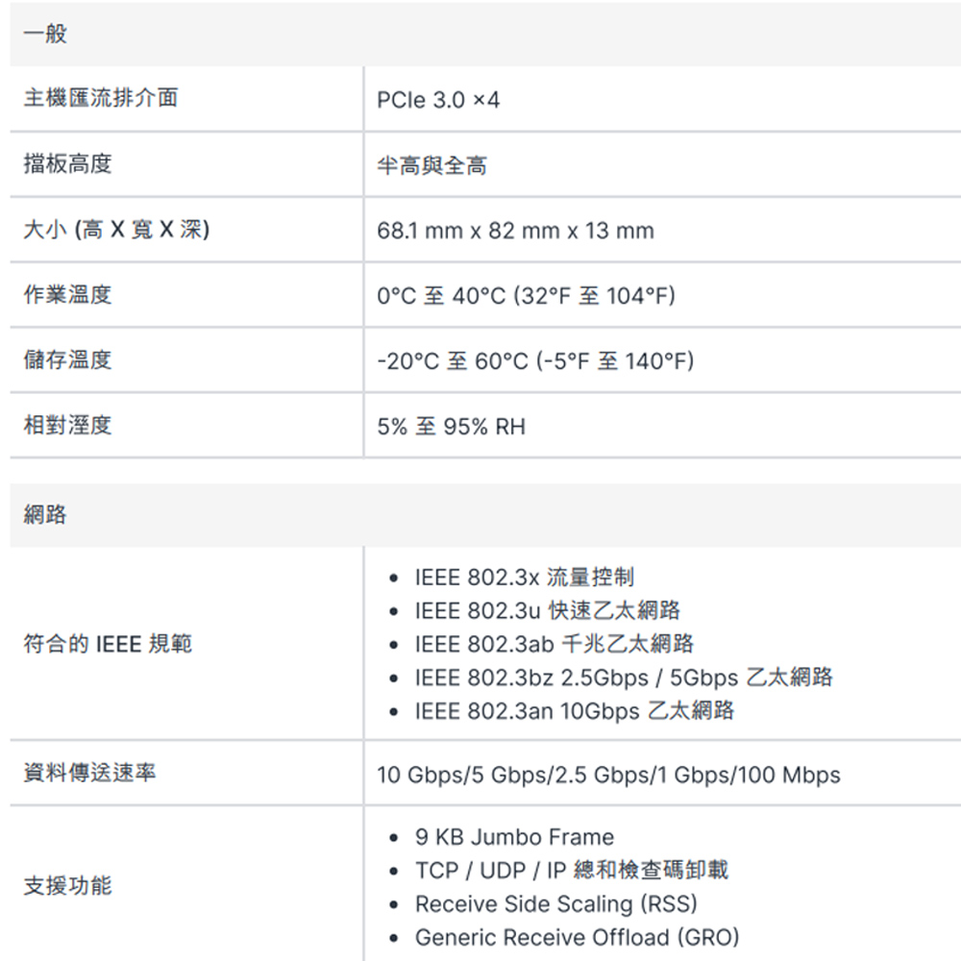Click the 網路 section header
961x961 pixels.
click(x=45, y=515)
